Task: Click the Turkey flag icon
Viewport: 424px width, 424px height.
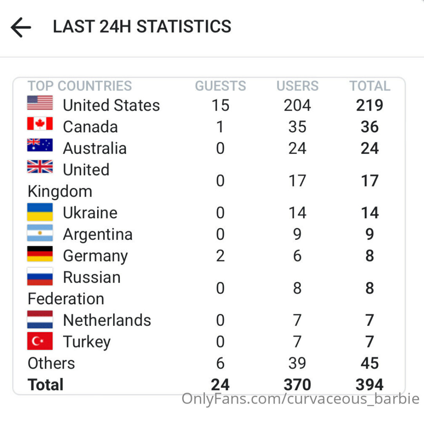Action: pos(40,341)
